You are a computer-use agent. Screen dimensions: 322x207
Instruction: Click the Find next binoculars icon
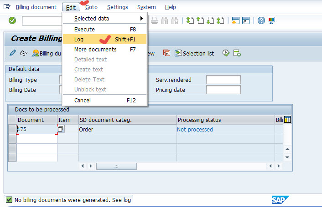[x=175, y=20]
